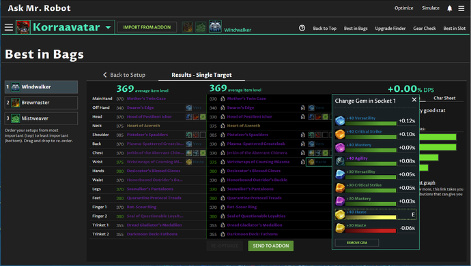
Task: Switch to the Char Sheet tab
Action: tap(444, 98)
